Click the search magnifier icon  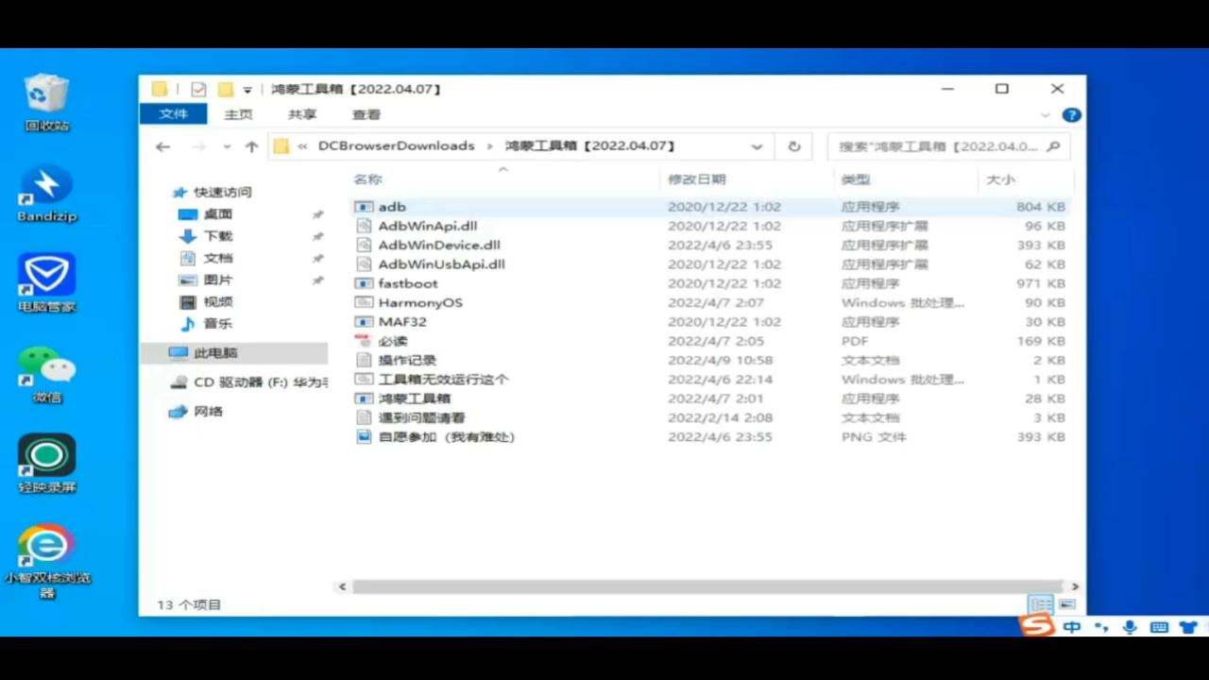point(1053,146)
